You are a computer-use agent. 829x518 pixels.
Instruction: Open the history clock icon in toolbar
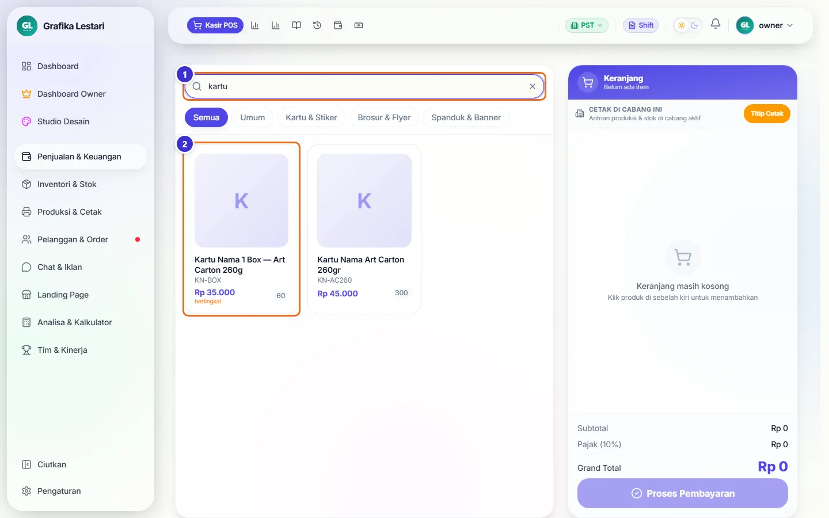coord(317,25)
